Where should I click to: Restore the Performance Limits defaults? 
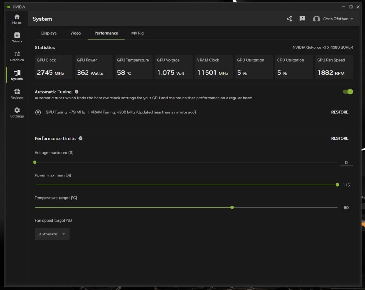pos(340,138)
